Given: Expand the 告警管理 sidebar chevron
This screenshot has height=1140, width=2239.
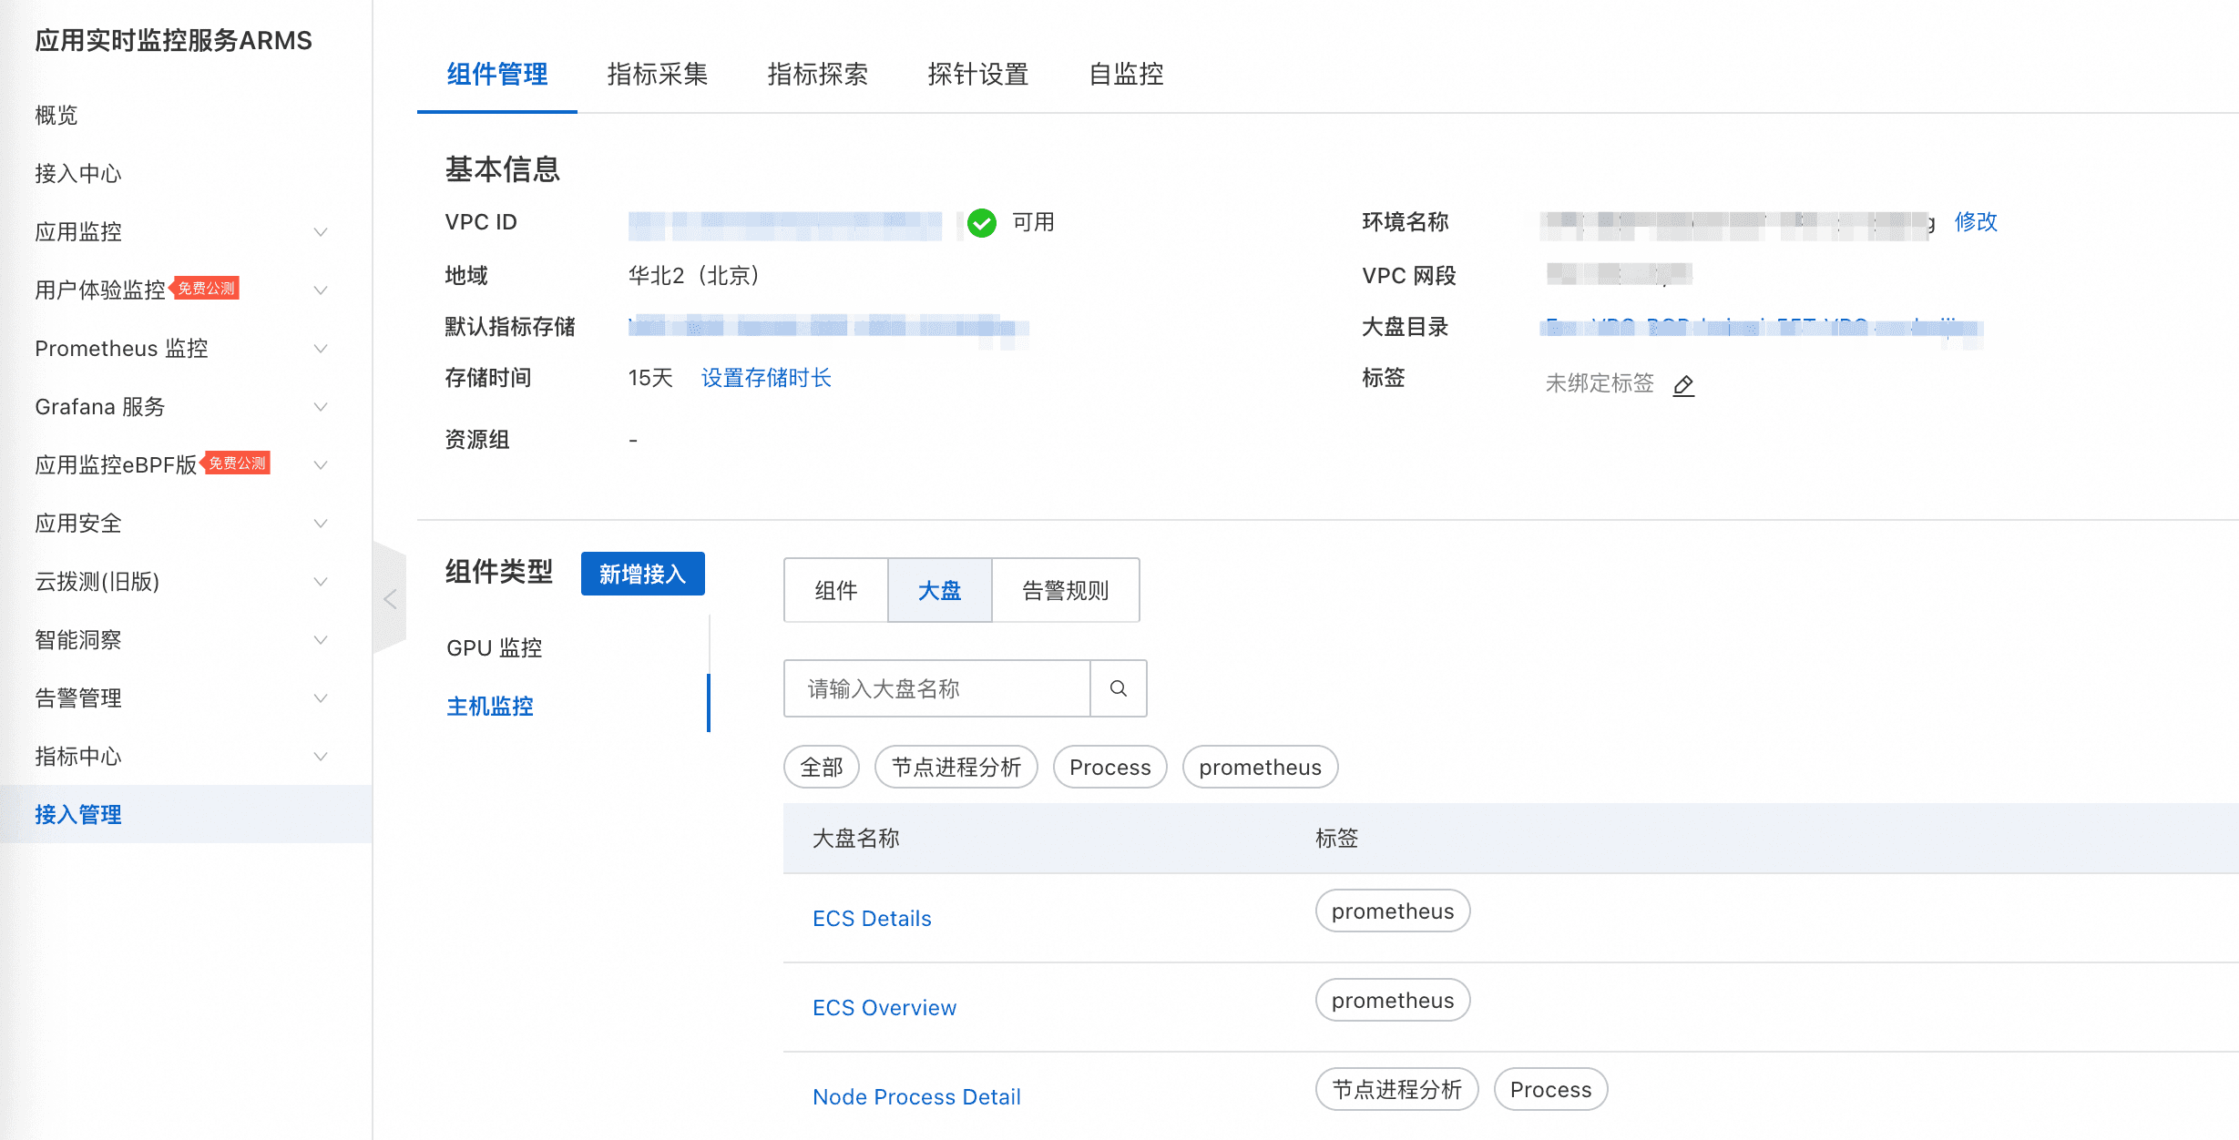Looking at the screenshot, I should pos(320,698).
